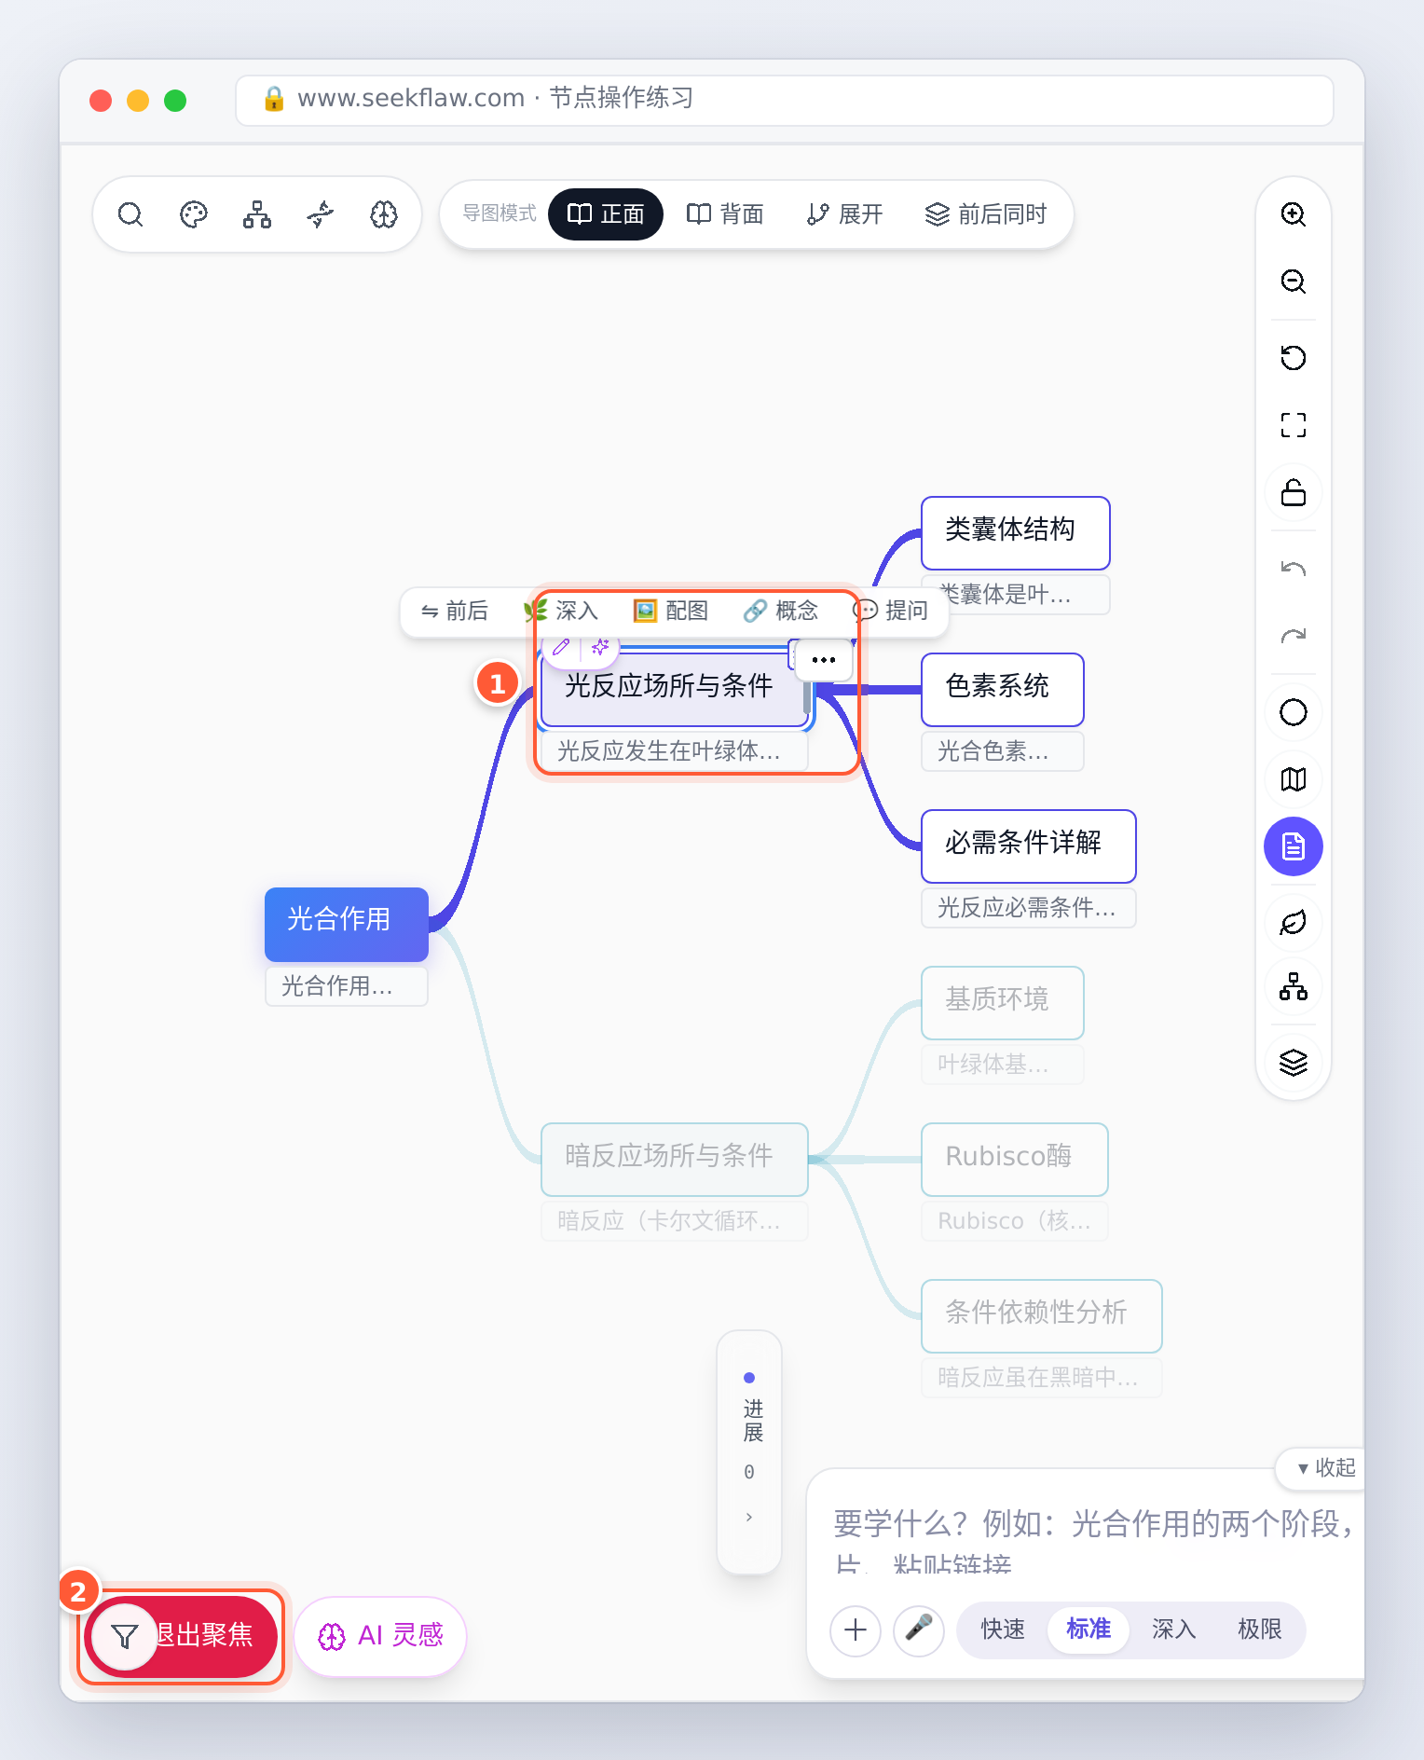1424x1760 pixels.
Task: Click the counterclockwise reset icon below zoom out
Action: click(1294, 358)
